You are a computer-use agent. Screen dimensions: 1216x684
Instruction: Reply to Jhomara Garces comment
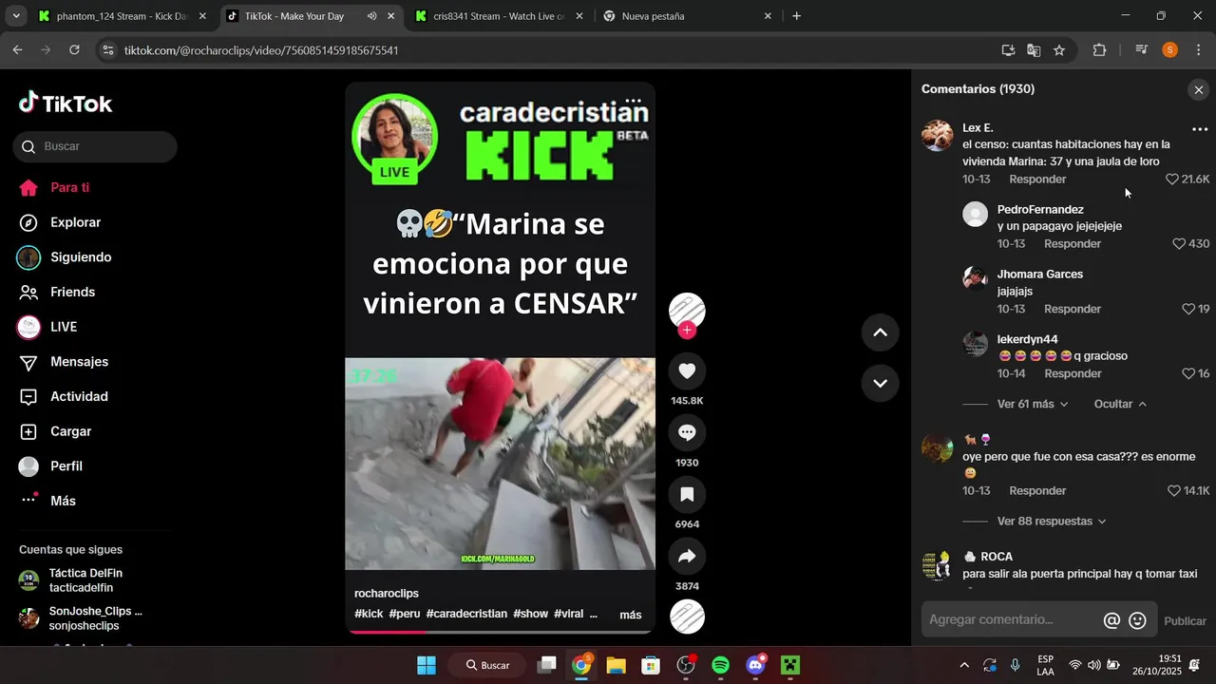1073,309
